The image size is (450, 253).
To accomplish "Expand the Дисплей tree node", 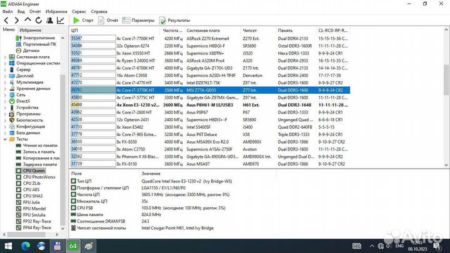I will click(5, 76).
